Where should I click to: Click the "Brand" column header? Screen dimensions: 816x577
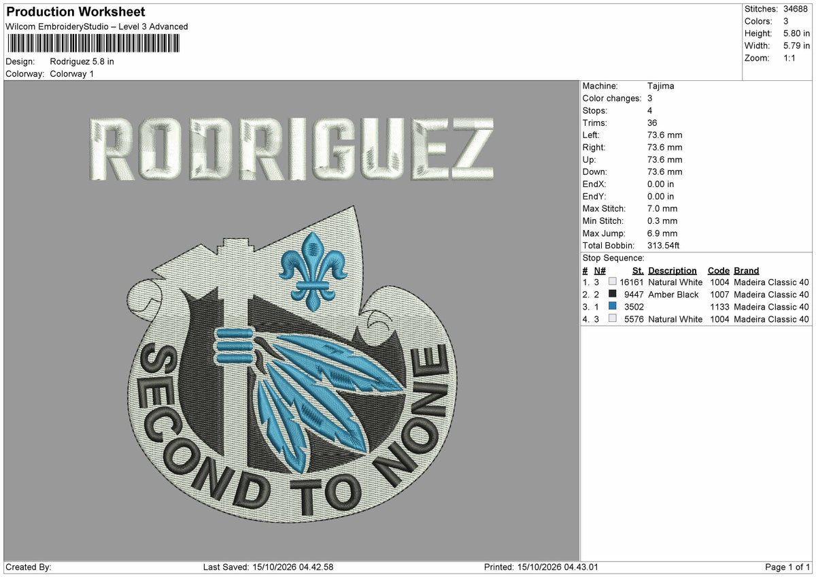pos(746,270)
